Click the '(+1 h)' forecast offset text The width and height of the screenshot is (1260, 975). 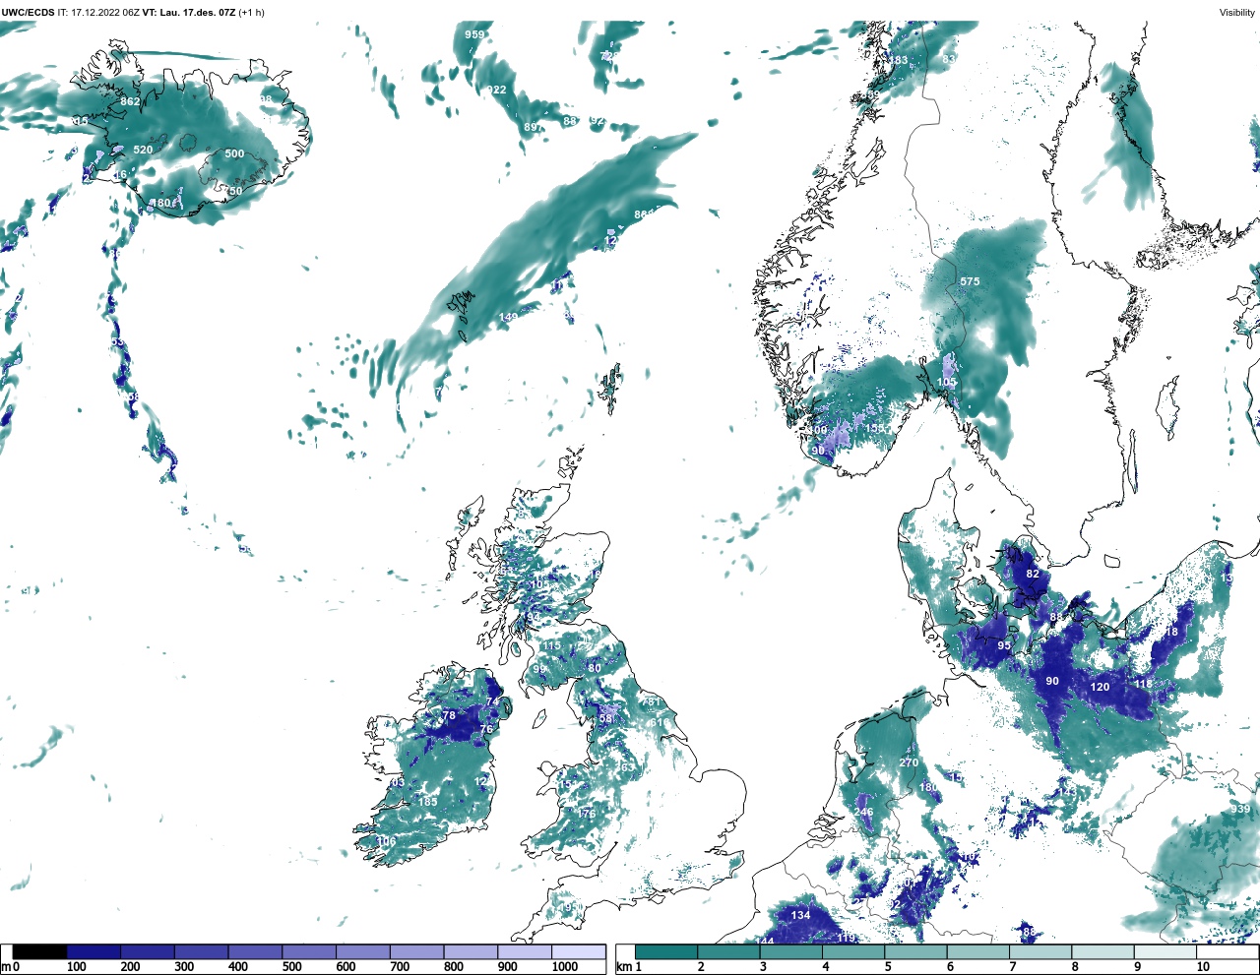252,13
